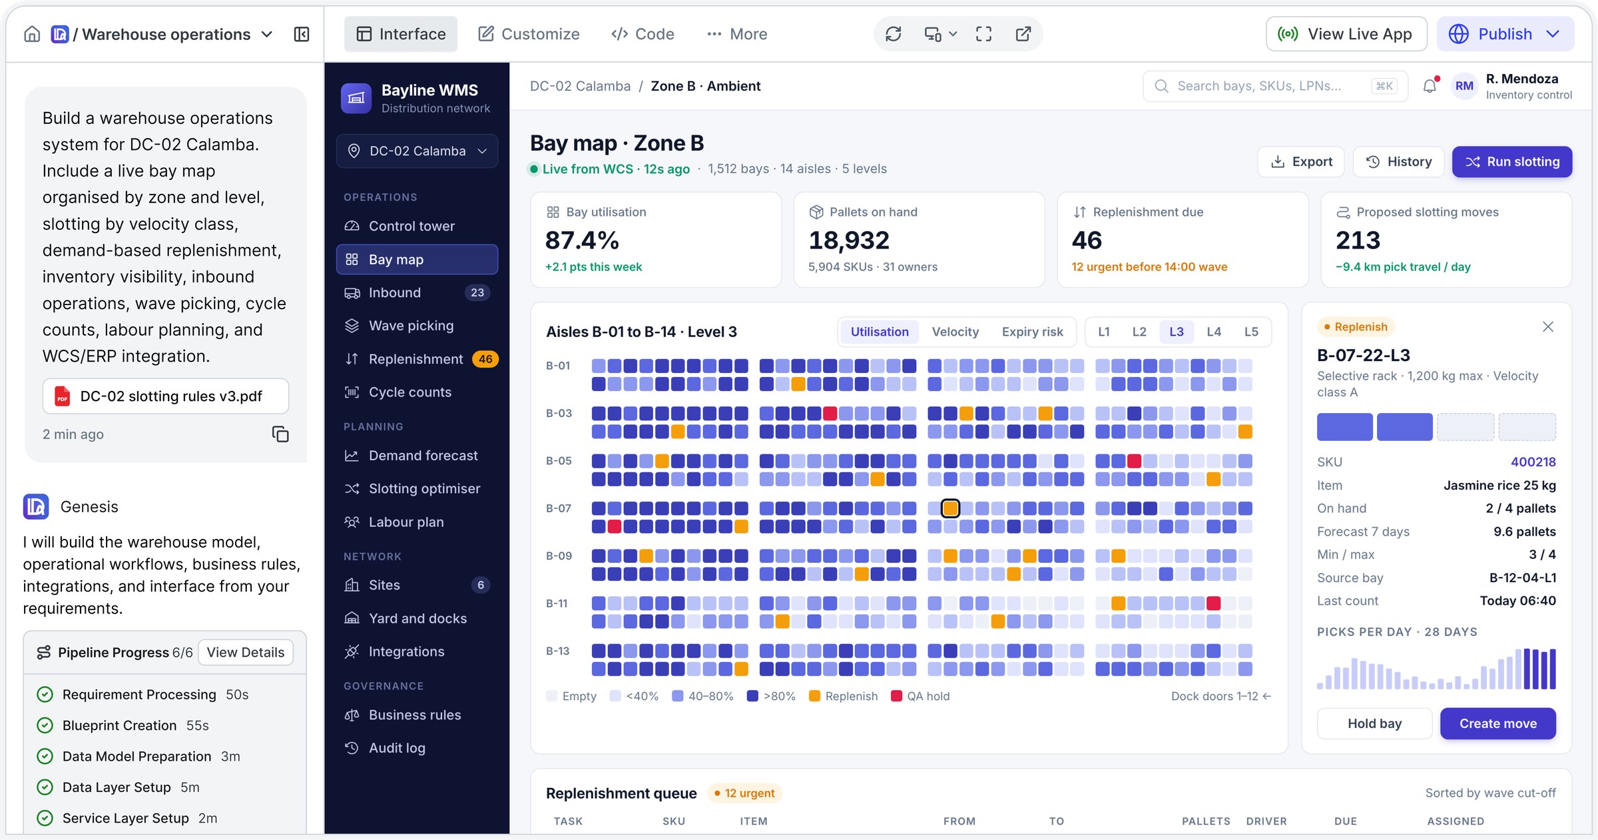Click the selected orange B-07 bay cell
The image size is (1598, 840).
coord(950,508)
